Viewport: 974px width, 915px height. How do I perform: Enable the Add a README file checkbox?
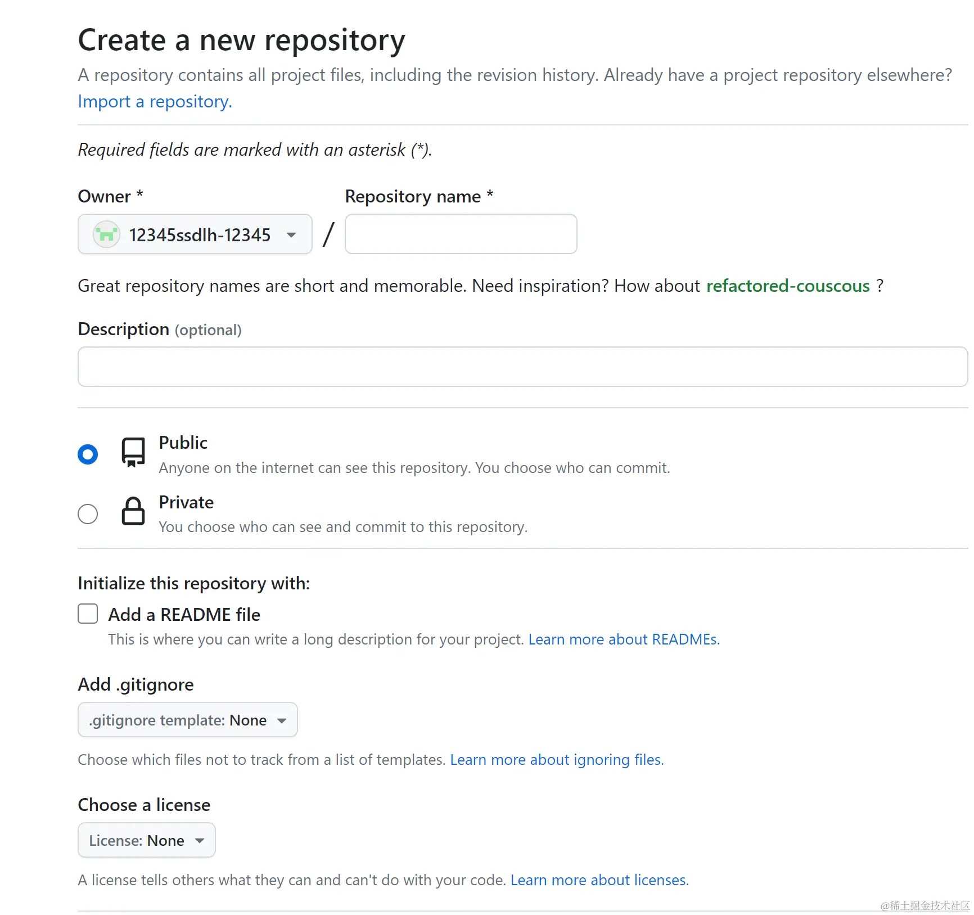[88, 614]
